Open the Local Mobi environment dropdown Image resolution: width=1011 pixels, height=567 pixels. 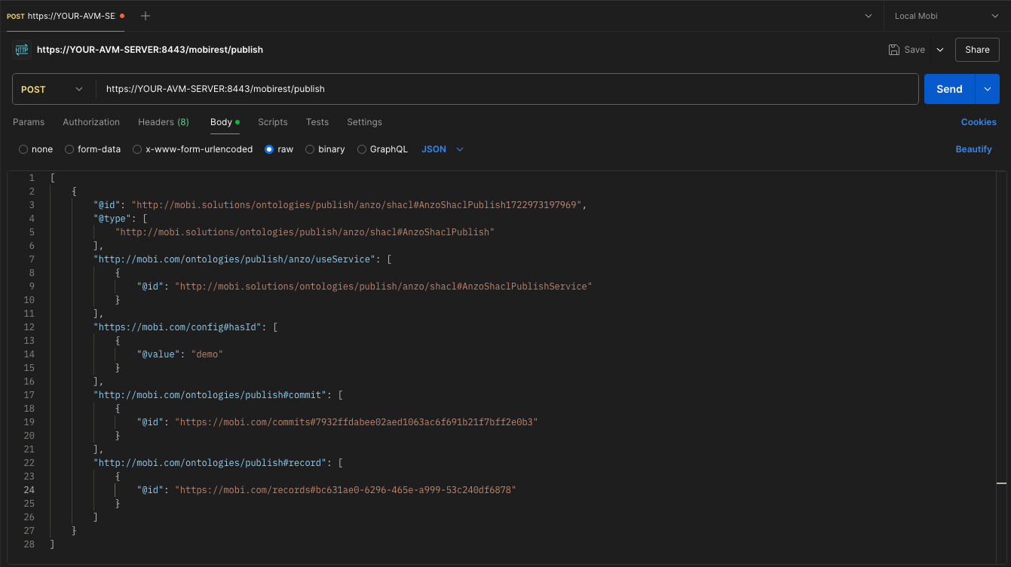947,16
